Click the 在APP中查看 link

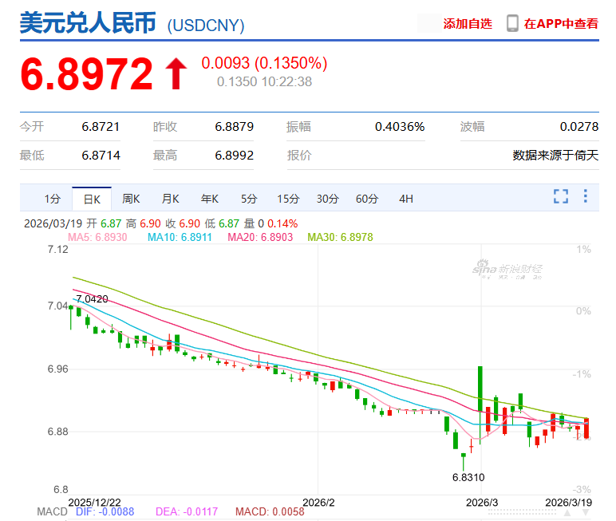tap(561, 24)
